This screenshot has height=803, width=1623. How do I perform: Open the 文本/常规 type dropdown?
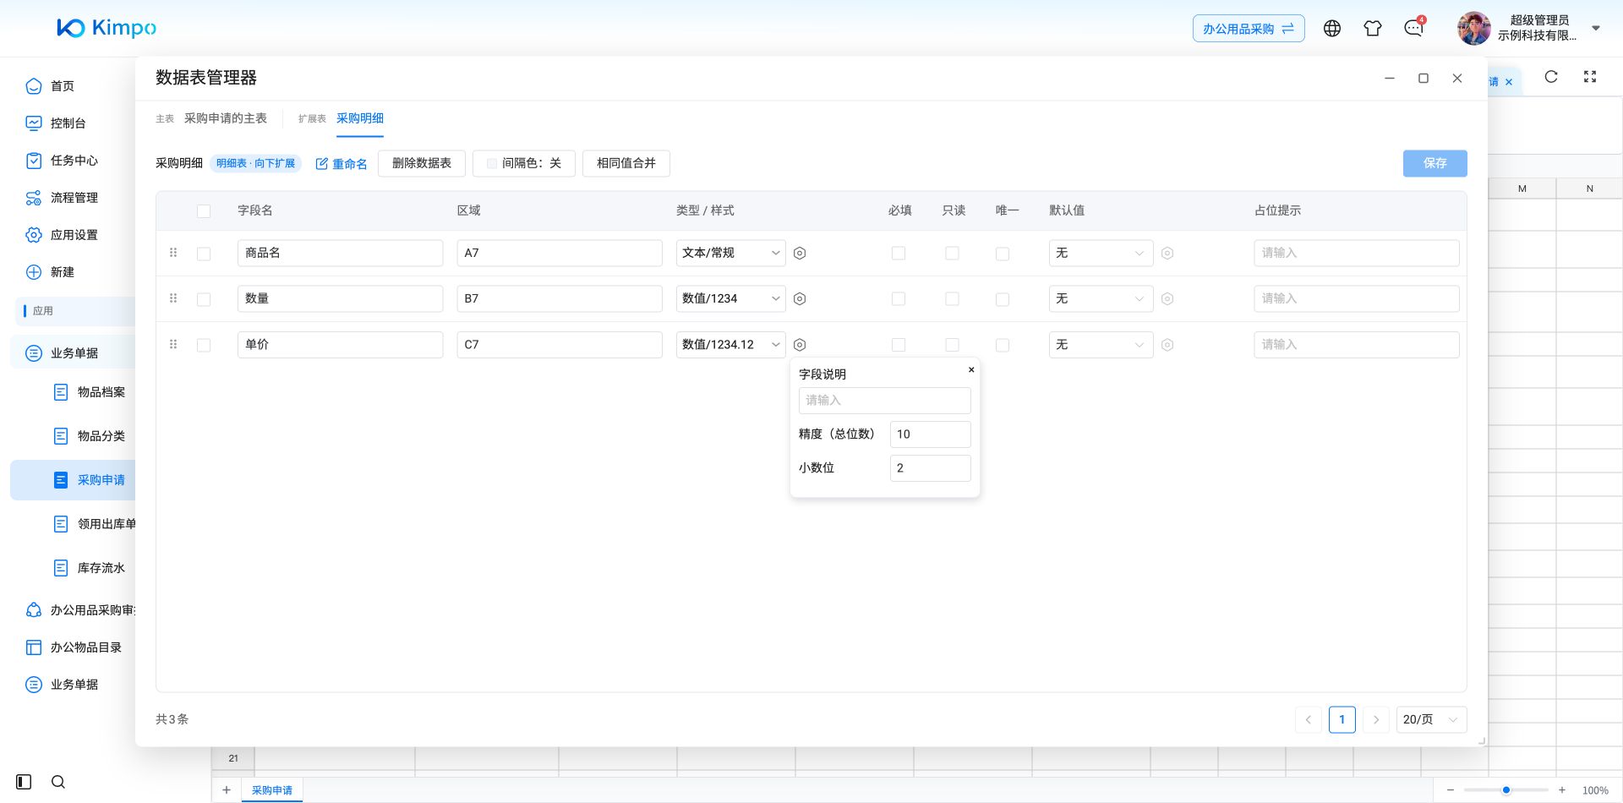730,253
